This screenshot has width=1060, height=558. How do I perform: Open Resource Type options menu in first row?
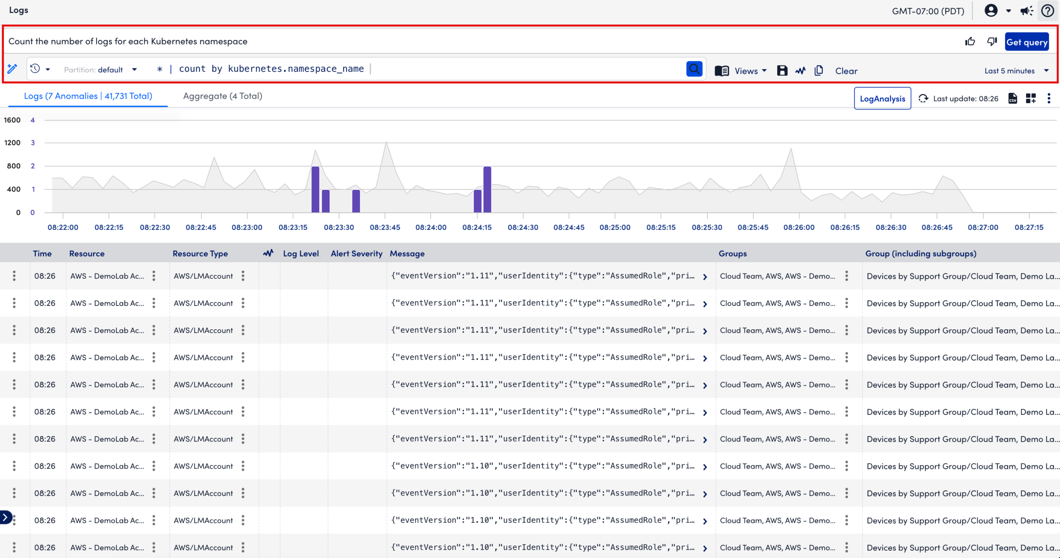point(243,276)
